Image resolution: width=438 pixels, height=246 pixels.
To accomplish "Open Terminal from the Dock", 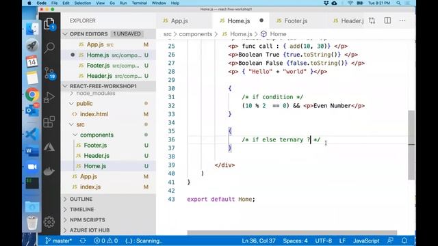I will (32, 183).
